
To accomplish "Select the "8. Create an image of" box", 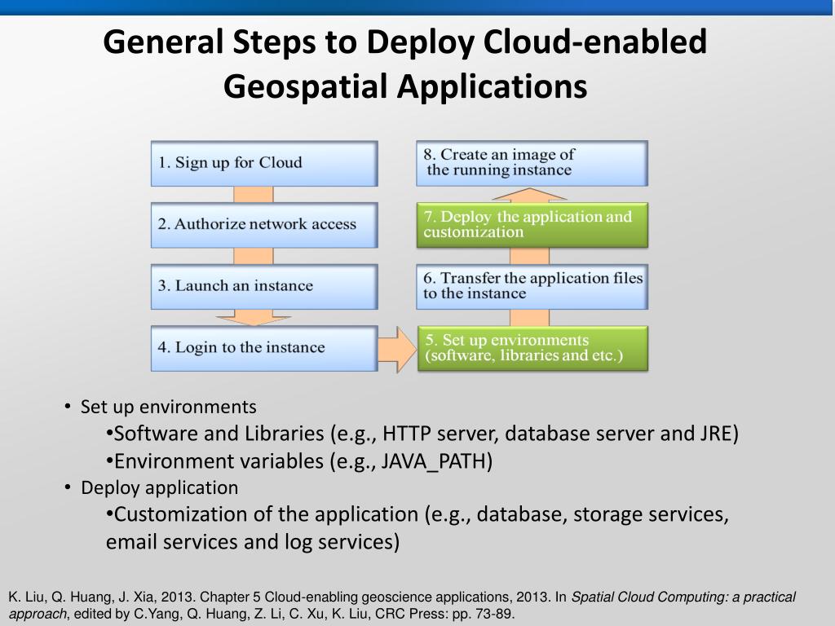I will (532, 163).
